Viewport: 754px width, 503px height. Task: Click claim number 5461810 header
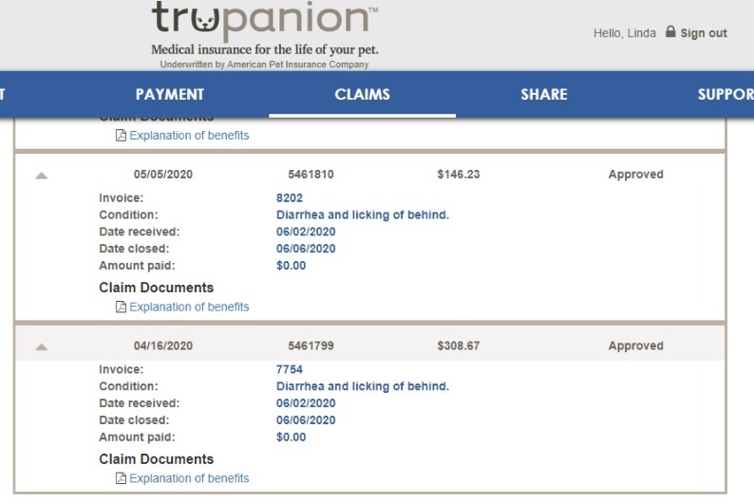coord(311,175)
